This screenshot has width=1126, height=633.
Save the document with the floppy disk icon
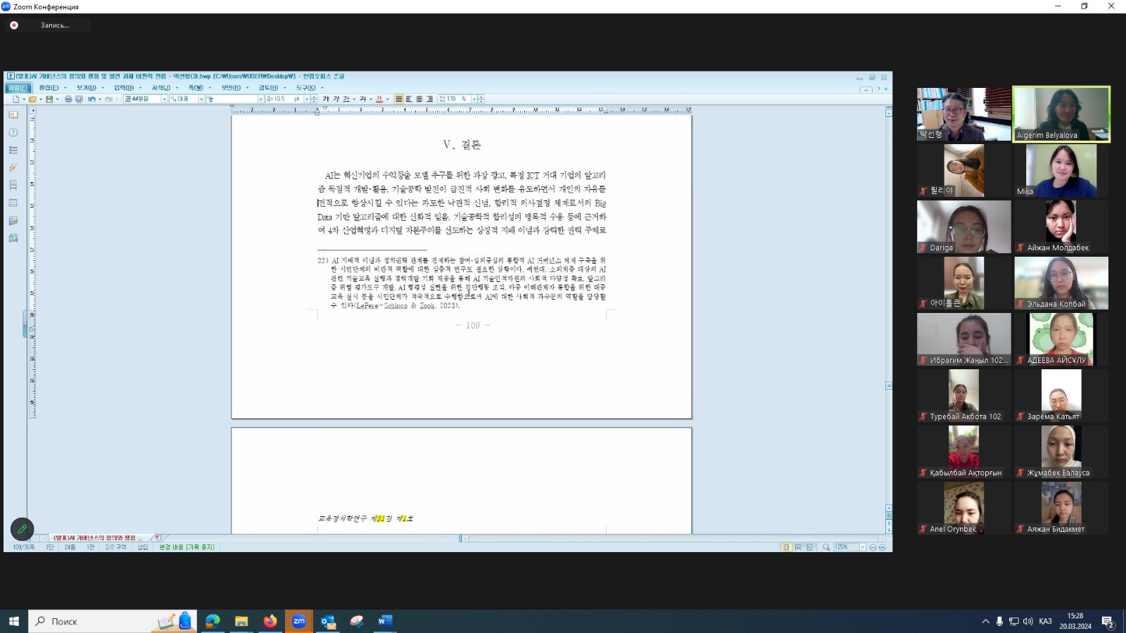click(x=49, y=99)
